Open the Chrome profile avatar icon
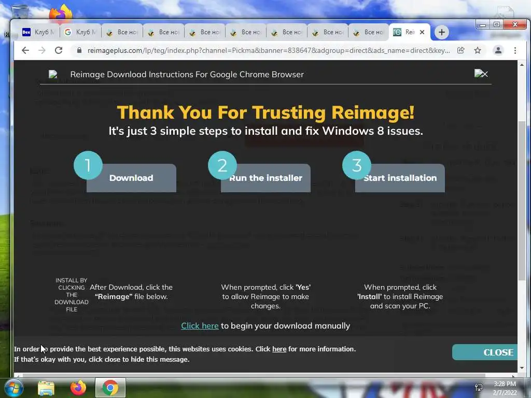 [498, 50]
